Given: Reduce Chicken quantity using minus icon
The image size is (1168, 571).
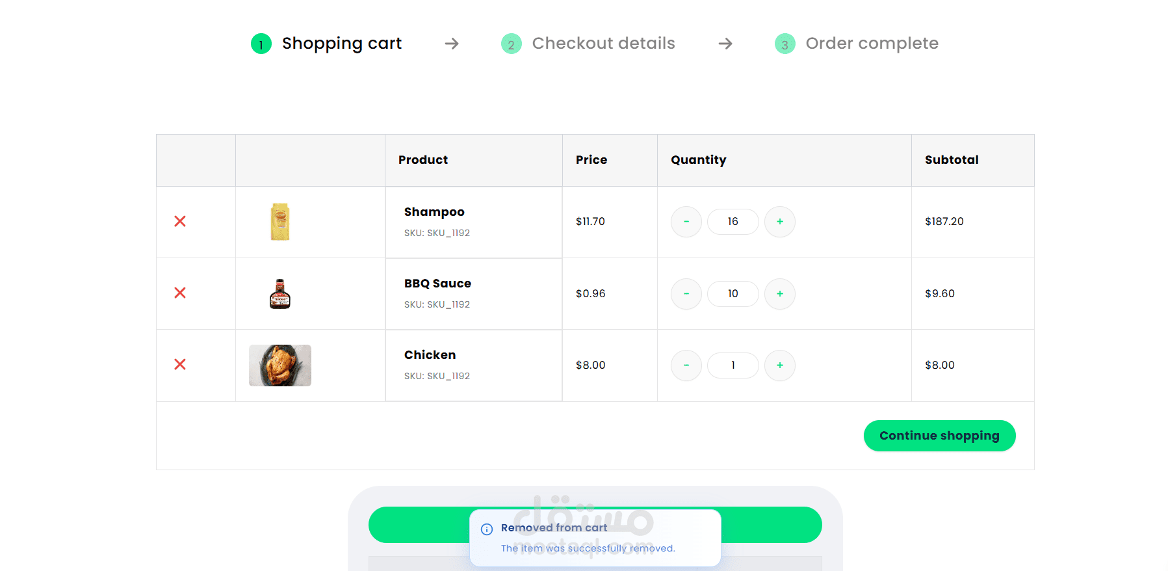Looking at the screenshot, I should [686, 365].
